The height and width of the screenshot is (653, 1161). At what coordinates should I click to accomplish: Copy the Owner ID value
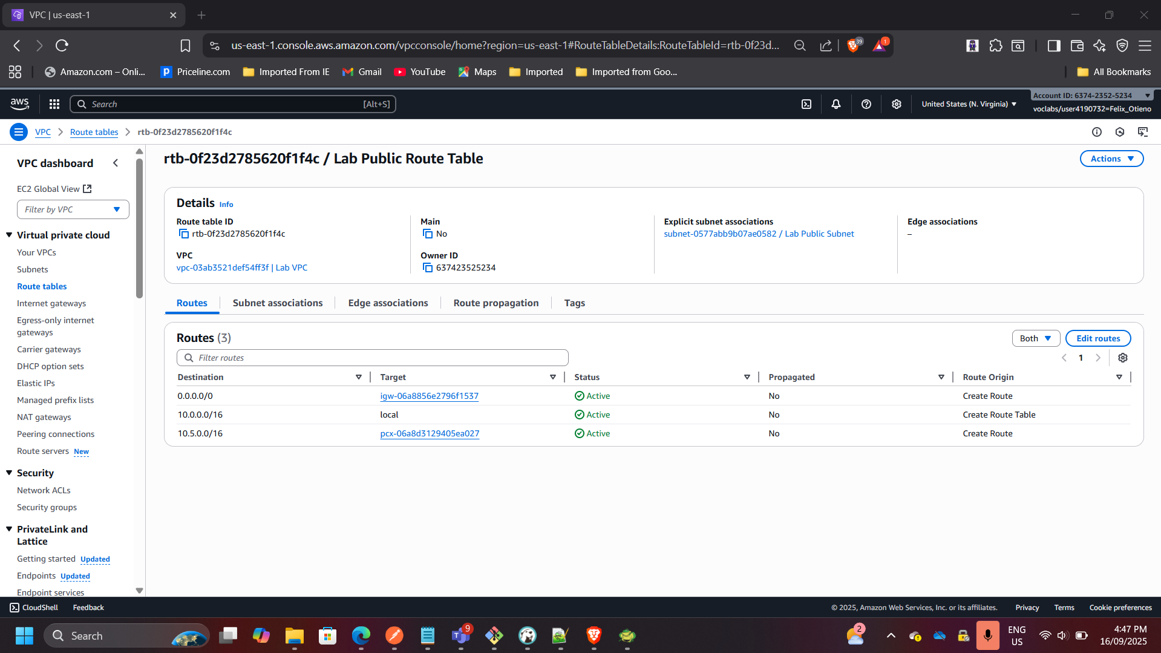click(428, 268)
